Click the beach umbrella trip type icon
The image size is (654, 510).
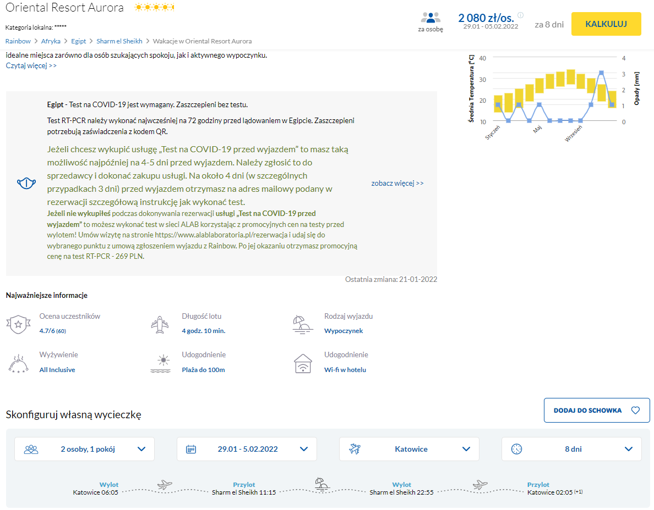303,325
